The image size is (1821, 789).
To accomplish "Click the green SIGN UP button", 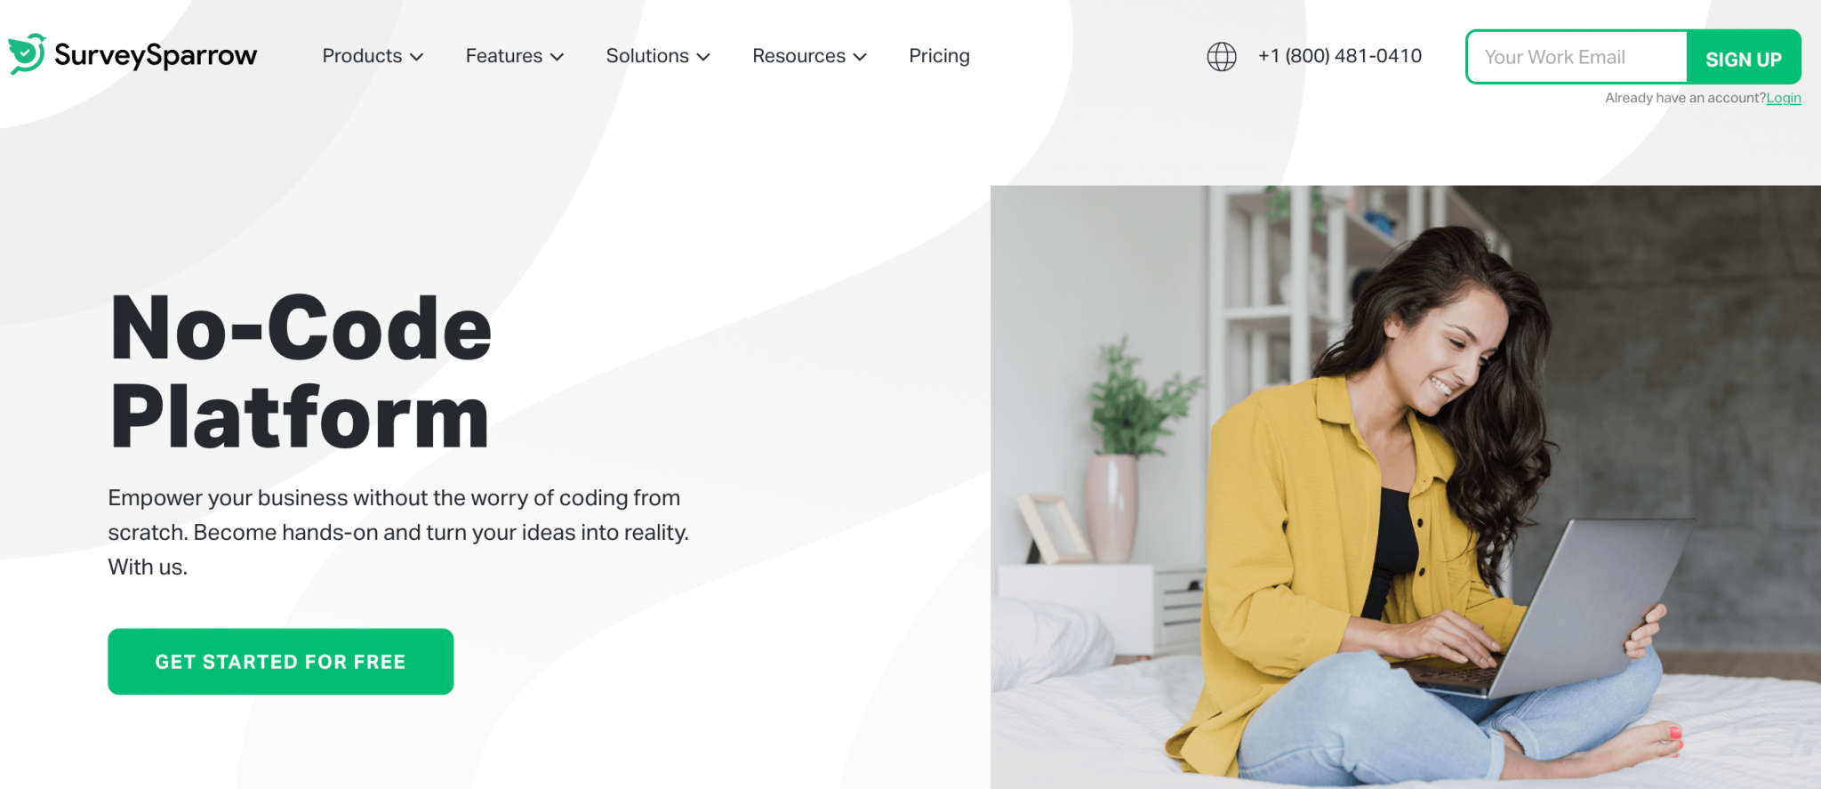I will 1744,58.
